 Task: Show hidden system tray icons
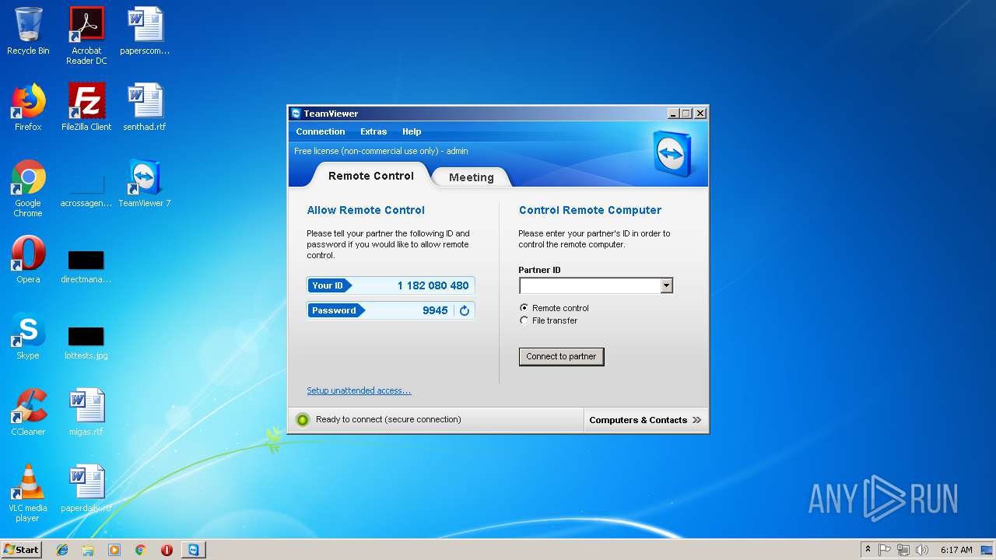pos(868,550)
